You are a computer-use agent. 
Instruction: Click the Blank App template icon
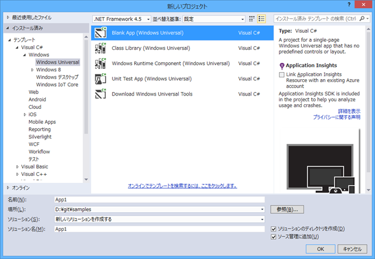(x=100, y=33)
